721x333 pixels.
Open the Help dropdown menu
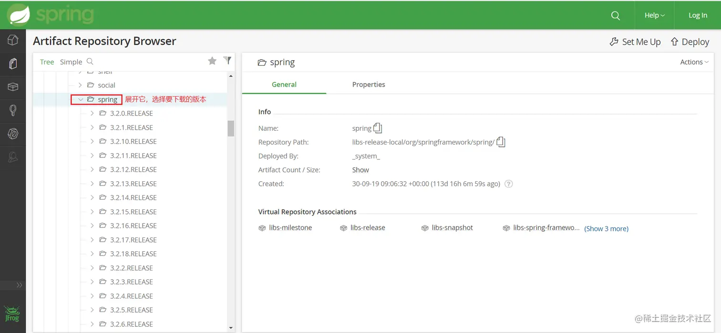[x=654, y=15]
